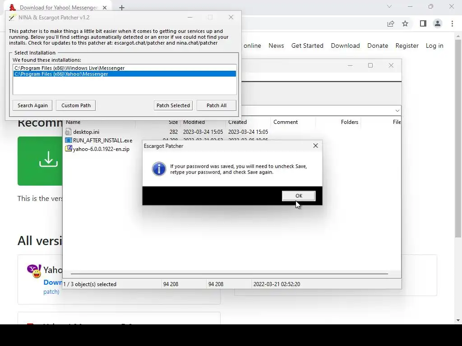Bookmark this page with the star icon
The image size is (462, 346).
405,23
